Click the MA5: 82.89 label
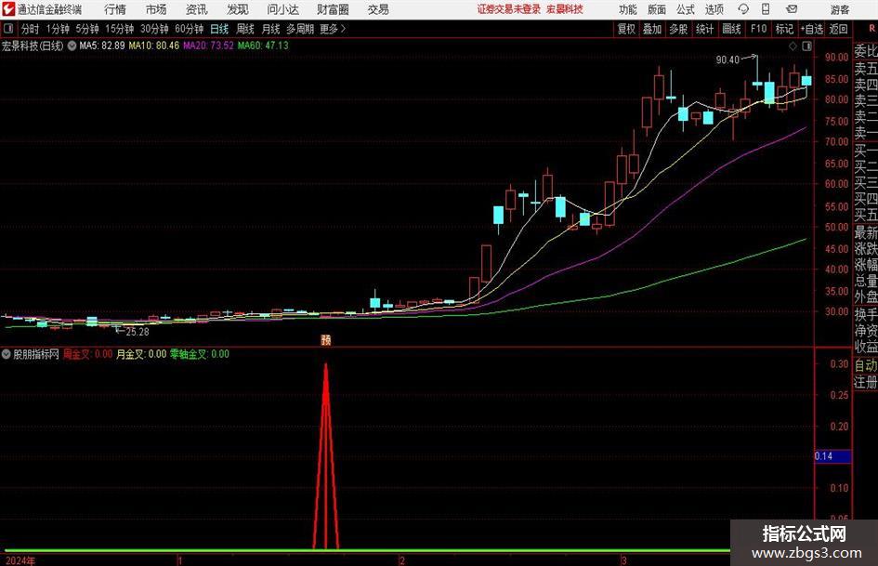Image resolution: width=878 pixels, height=566 pixels. pos(102,46)
